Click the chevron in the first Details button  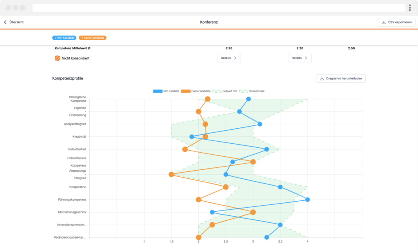[235, 58]
